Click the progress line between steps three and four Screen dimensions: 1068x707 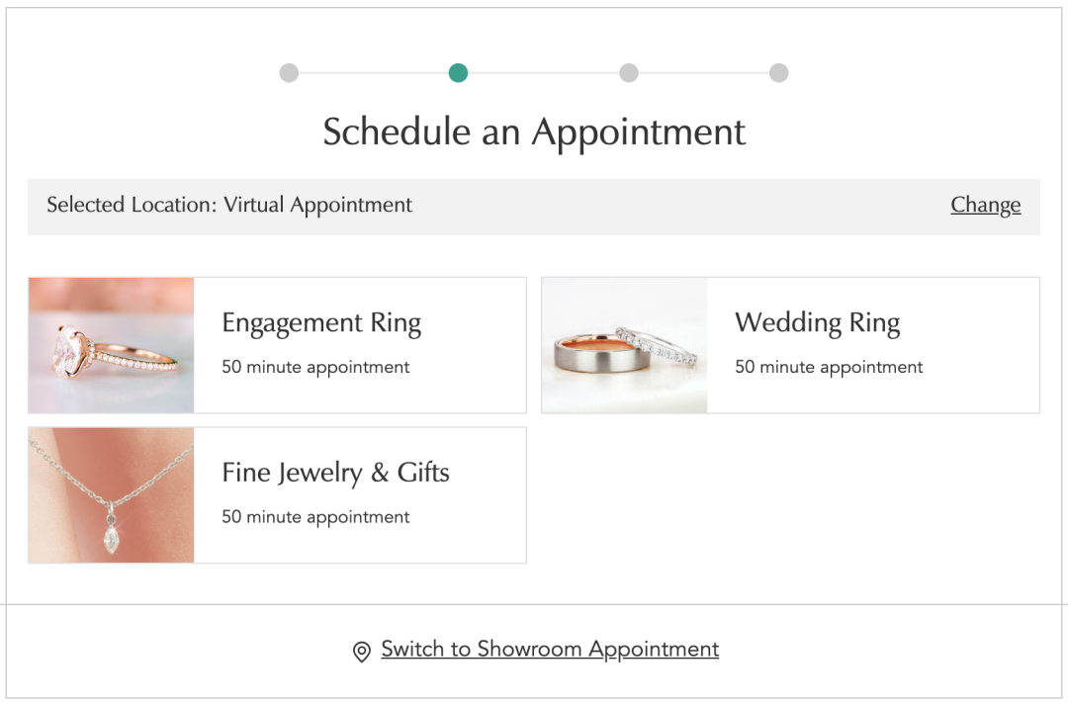pyautogui.click(x=704, y=73)
